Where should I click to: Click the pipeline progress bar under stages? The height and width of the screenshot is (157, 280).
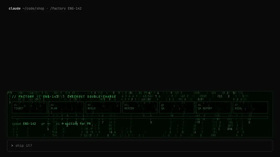140,118
